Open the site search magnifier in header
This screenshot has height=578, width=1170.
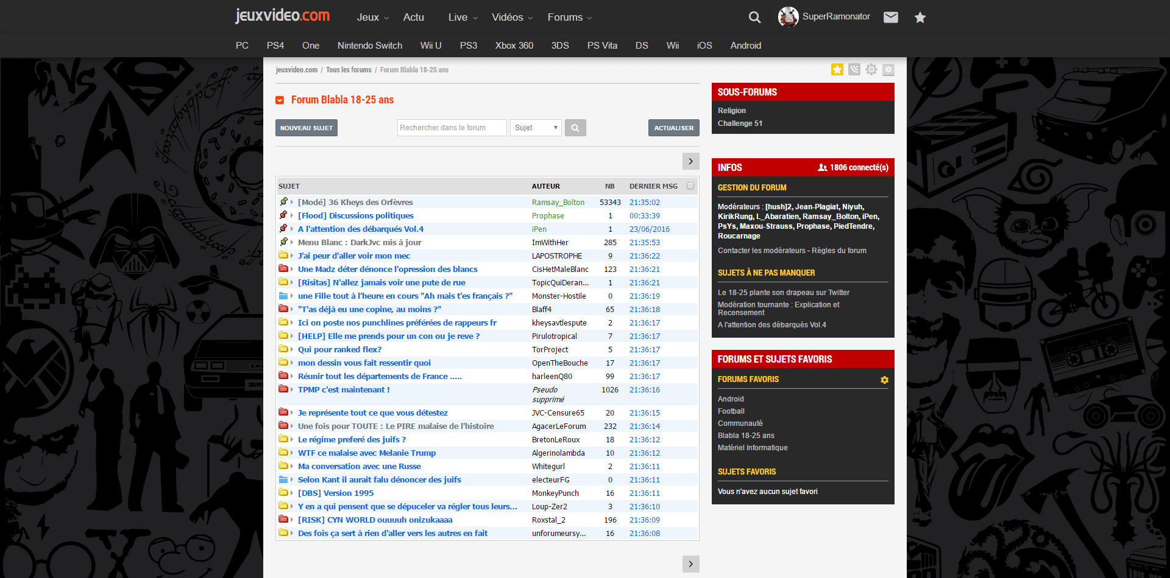click(754, 17)
